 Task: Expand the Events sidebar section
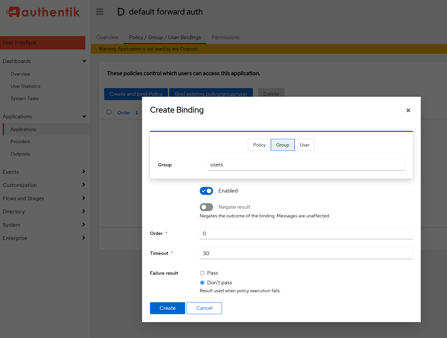click(x=84, y=172)
